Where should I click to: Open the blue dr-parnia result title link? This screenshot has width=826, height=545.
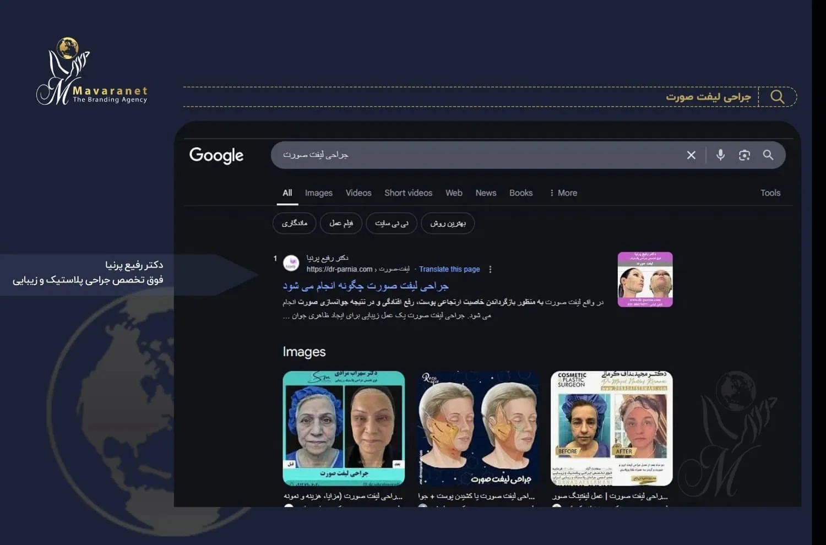[366, 286]
